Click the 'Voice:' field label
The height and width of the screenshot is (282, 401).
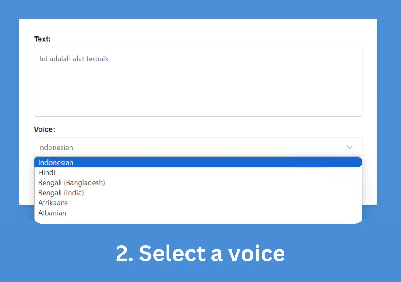(44, 129)
